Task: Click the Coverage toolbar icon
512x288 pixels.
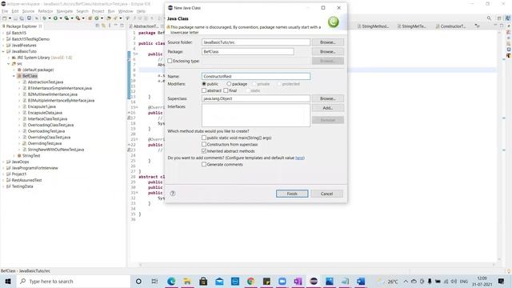Action: click(x=66, y=18)
